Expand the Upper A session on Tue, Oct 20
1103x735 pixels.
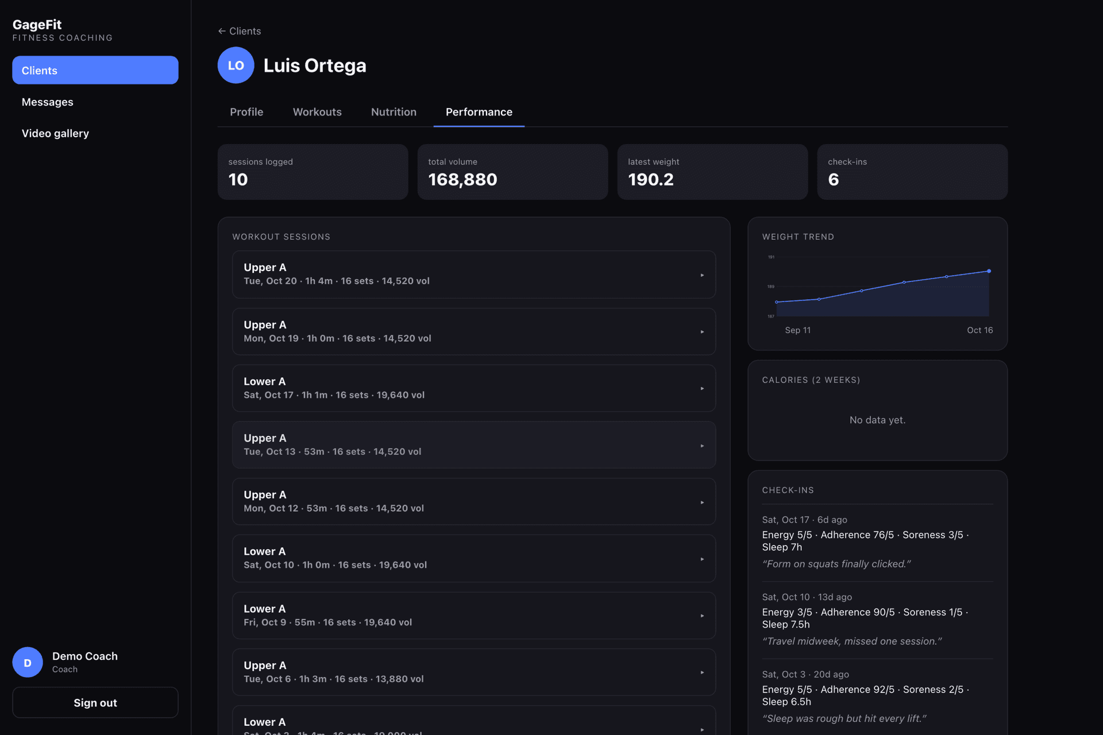(474, 274)
